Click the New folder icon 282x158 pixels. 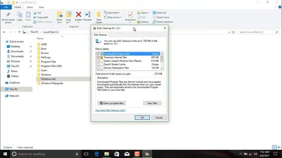pyautogui.click(x=99, y=14)
